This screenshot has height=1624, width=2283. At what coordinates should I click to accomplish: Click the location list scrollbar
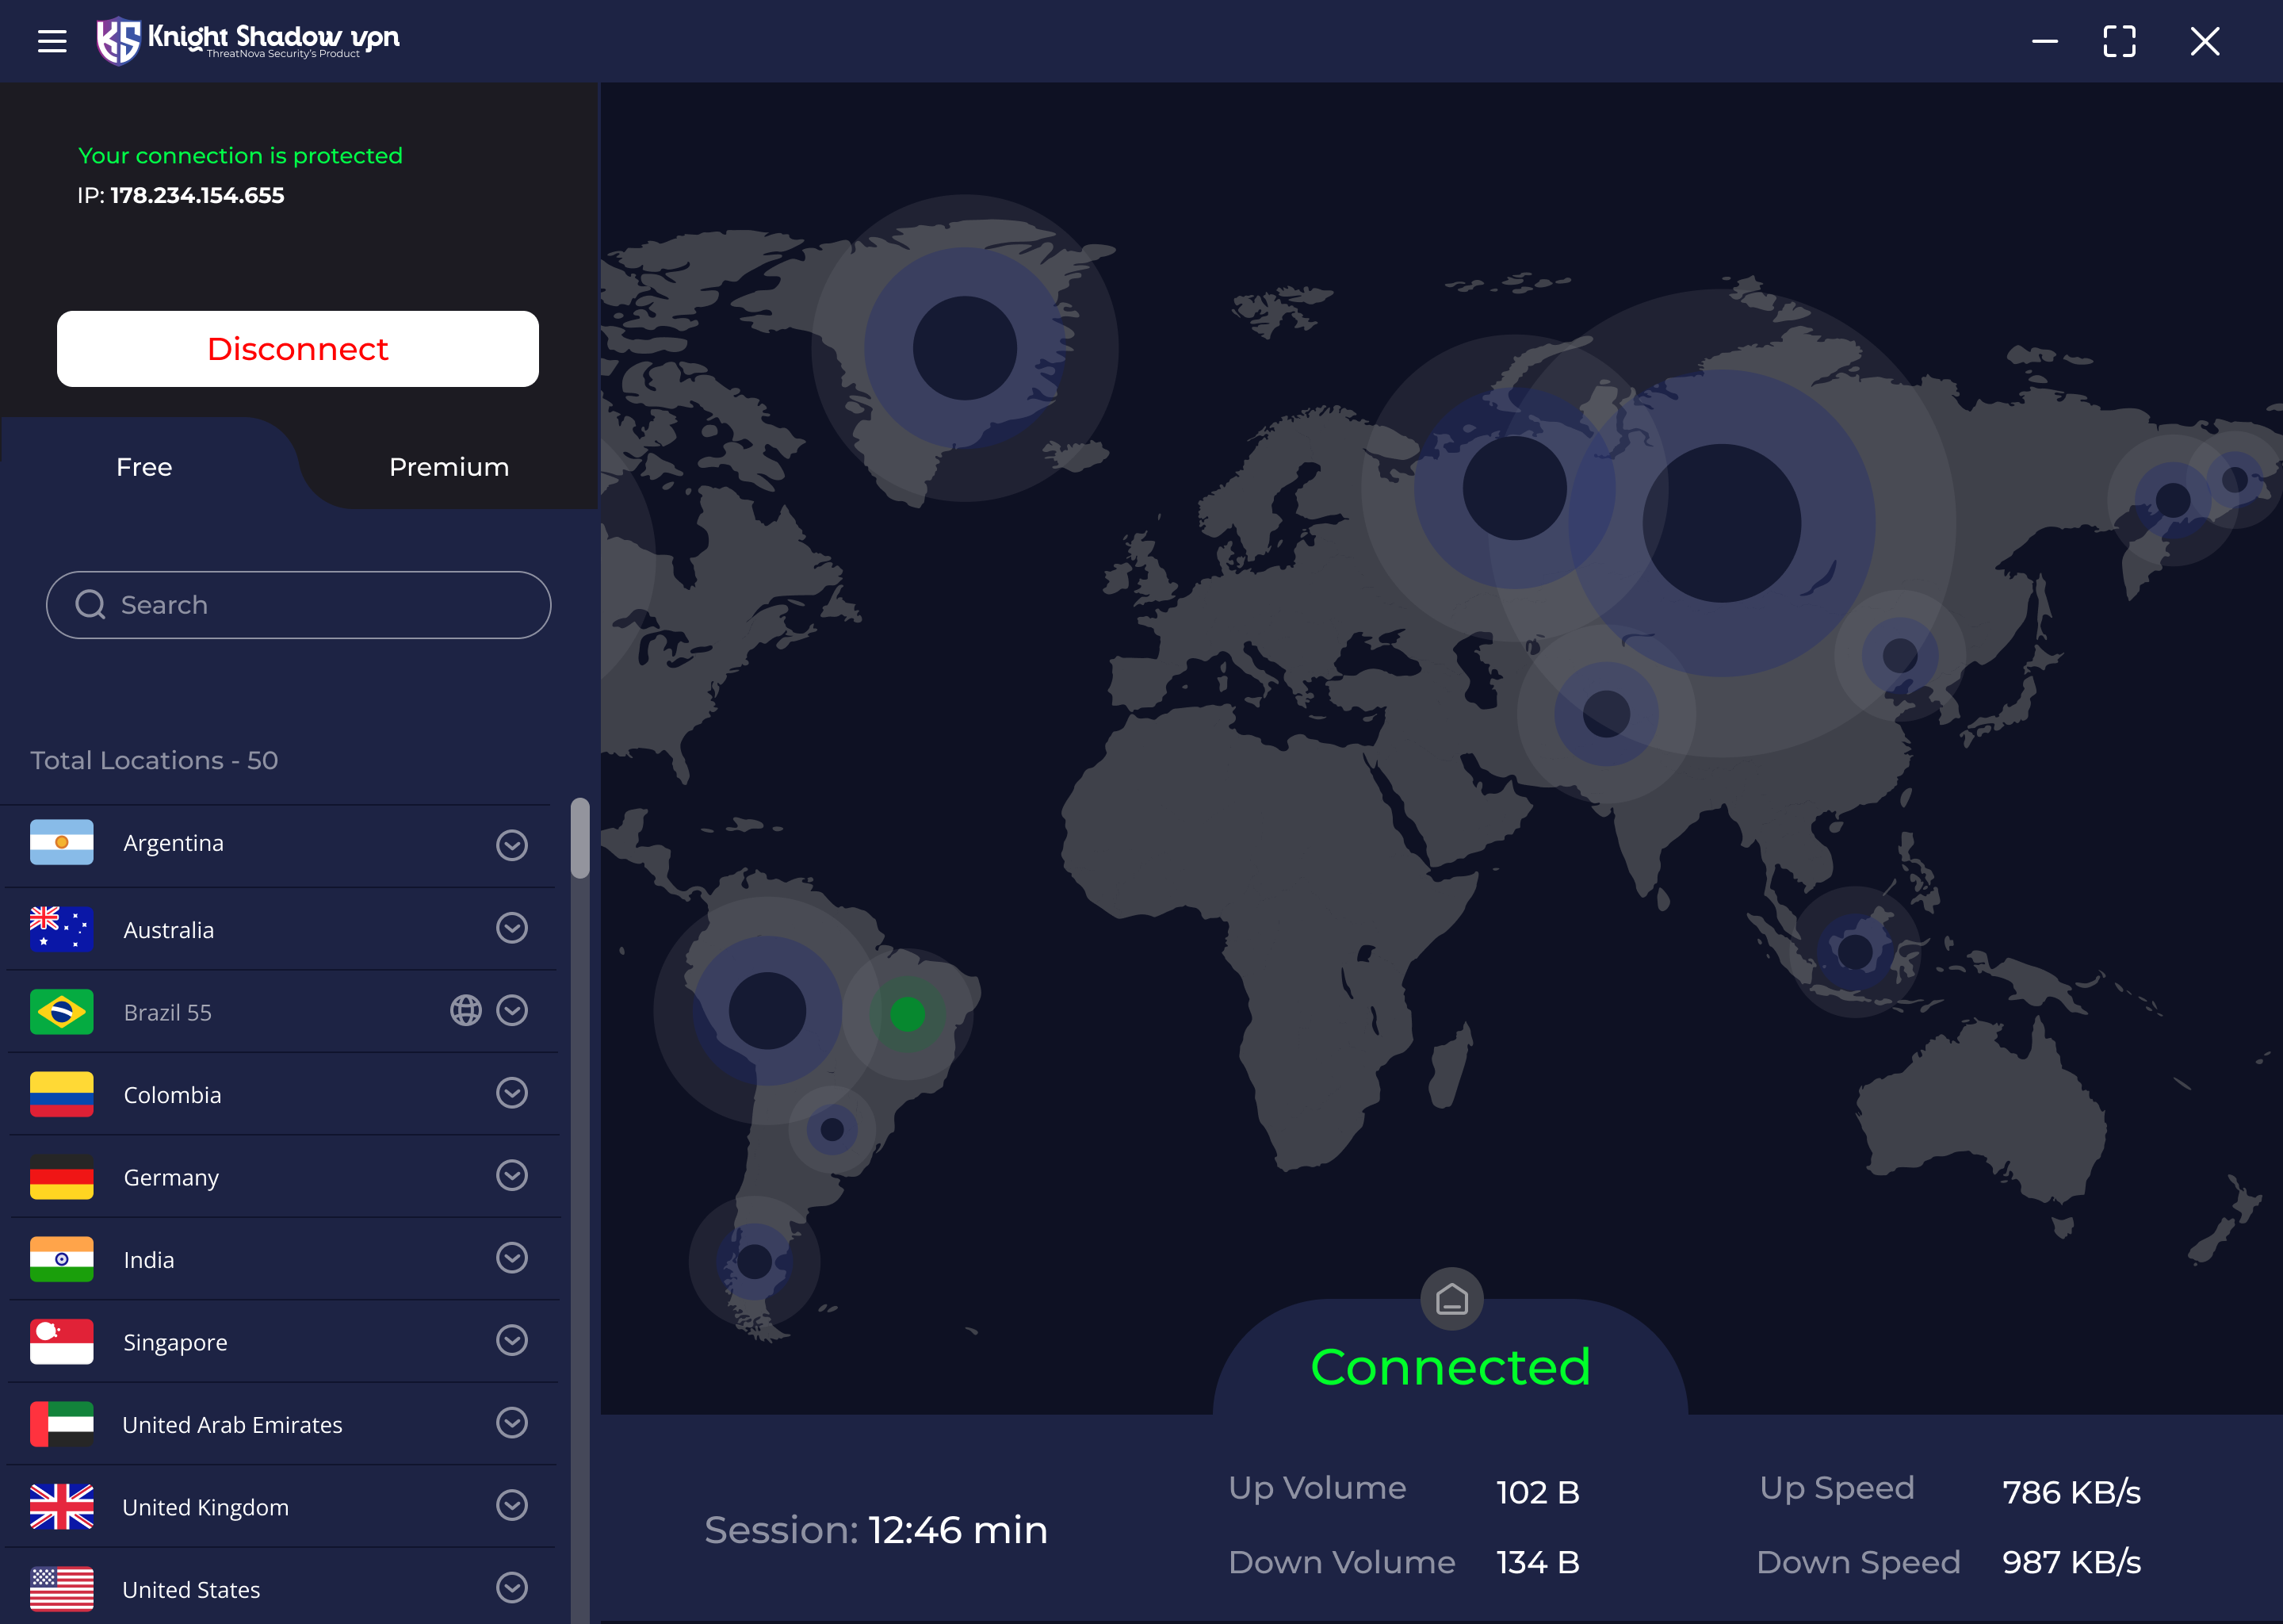(579, 838)
